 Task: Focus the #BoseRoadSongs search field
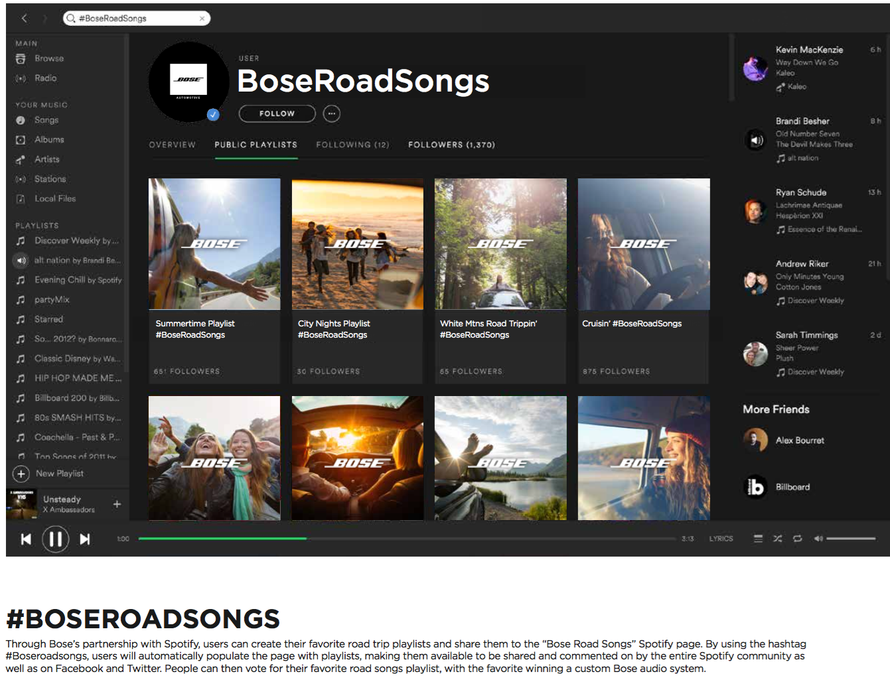pyautogui.click(x=137, y=19)
